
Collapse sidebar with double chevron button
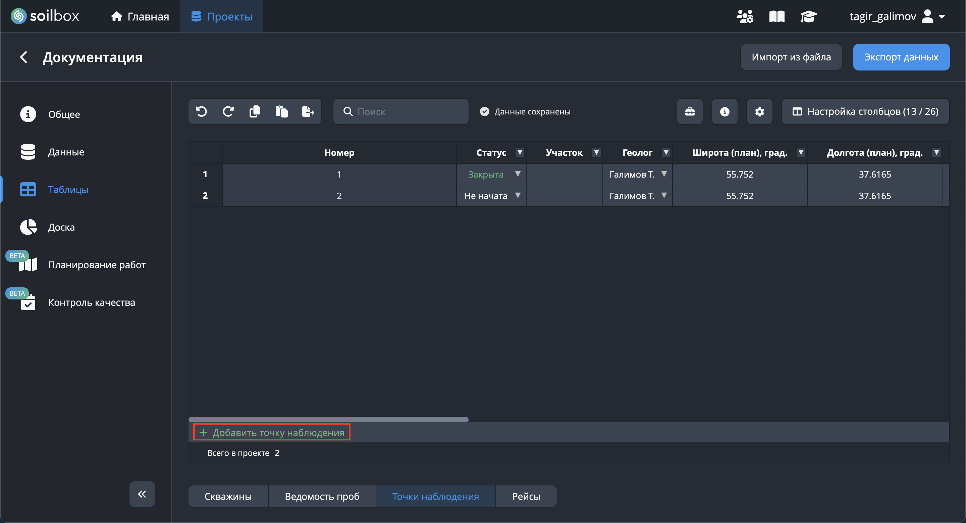click(x=142, y=494)
